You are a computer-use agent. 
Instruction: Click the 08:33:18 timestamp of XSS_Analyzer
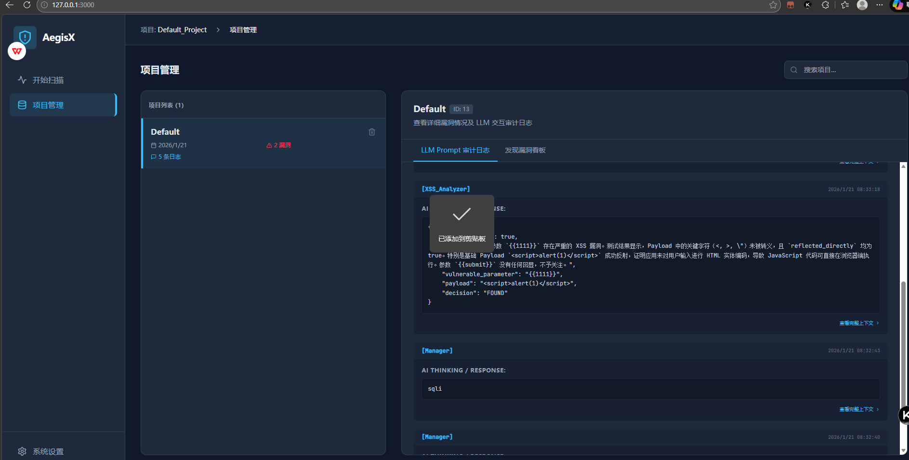pyautogui.click(x=854, y=190)
